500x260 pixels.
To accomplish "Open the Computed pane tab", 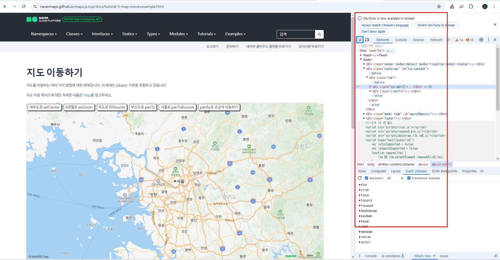I will 378,171.
